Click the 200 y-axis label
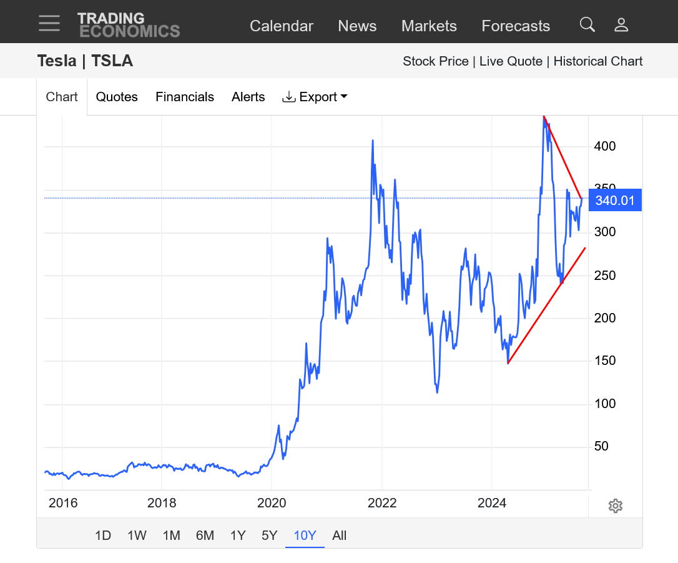Image resolution: width=678 pixels, height=563 pixels. [x=605, y=318]
